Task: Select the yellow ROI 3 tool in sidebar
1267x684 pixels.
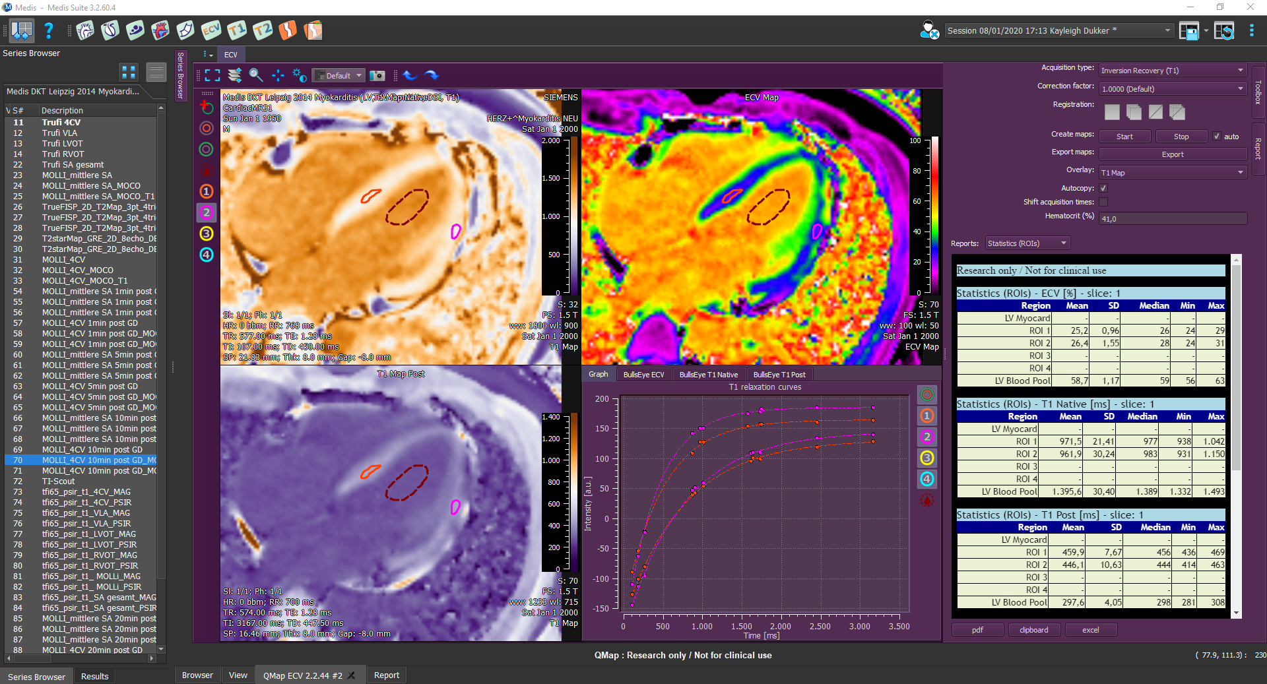Action: 207,233
